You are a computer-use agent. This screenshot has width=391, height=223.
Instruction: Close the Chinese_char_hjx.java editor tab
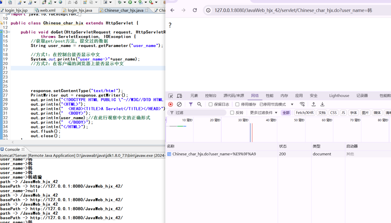pyautogui.click(x=147, y=10)
